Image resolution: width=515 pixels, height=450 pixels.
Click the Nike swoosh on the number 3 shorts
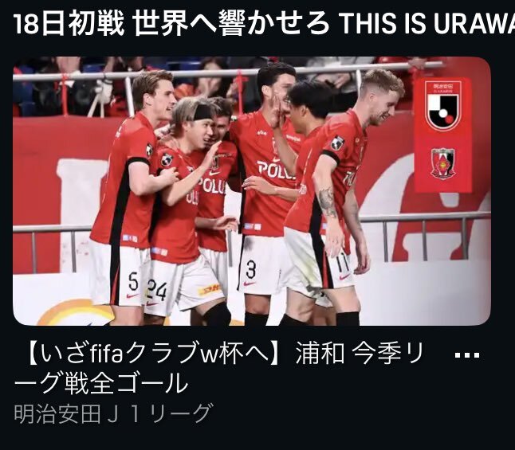point(250,284)
